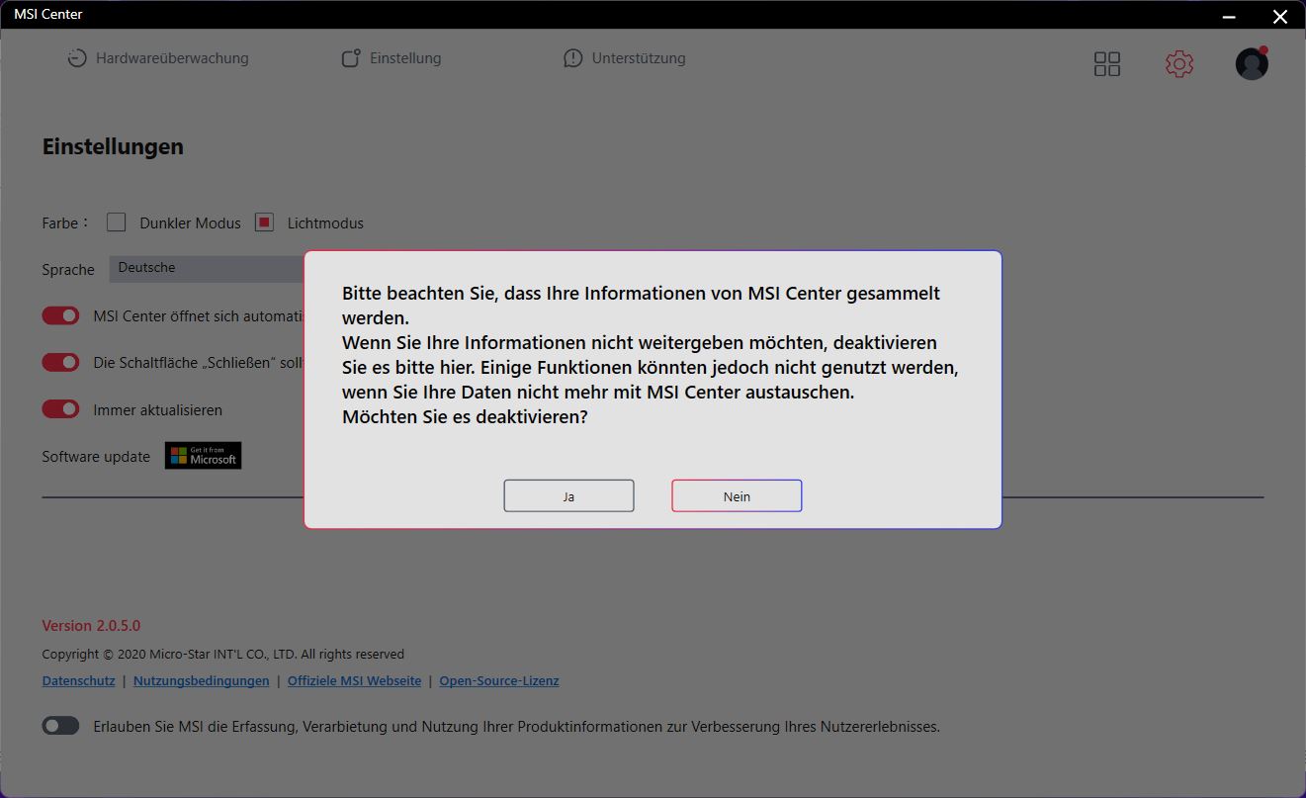Viewport: 1306px width, 798px height.
Task: Click the Copyright 2020 Micro-Star text
Action: coord(222,654)
